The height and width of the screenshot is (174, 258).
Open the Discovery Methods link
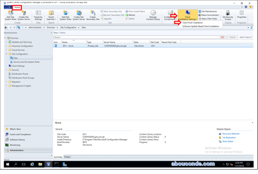tap(231, 134)
